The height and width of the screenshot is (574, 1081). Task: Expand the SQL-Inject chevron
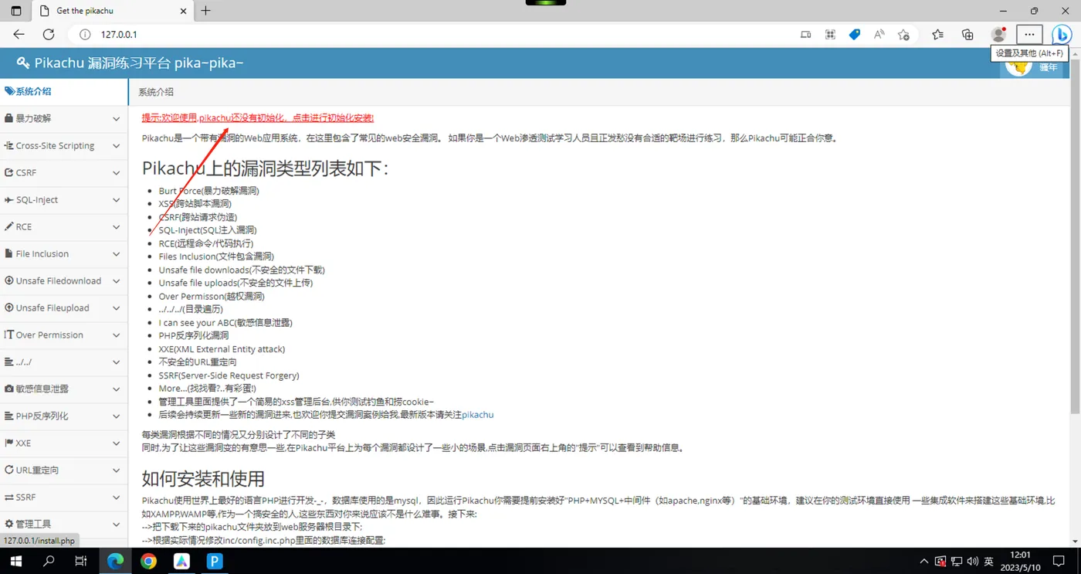click(116, 200)
